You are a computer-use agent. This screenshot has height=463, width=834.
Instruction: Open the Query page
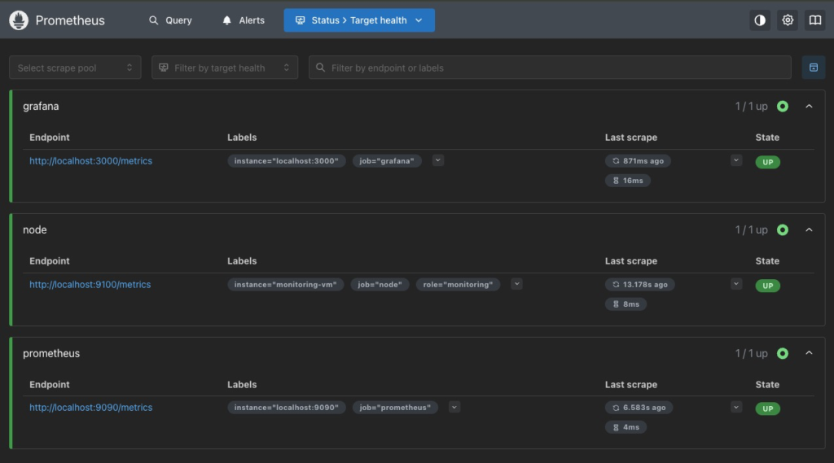pyautogui.click(x=170, y=20)
